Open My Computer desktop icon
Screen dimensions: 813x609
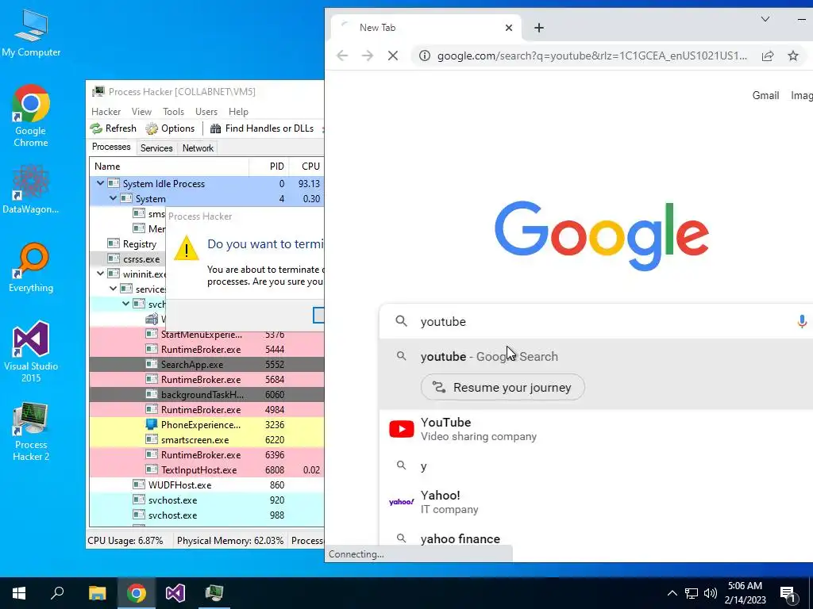[31, 33]
